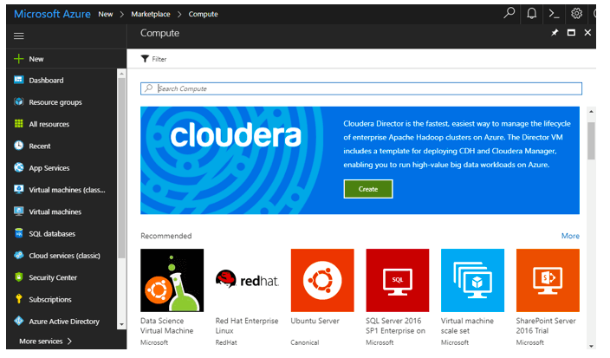Click RedHat publisher text

pos(226,342)
